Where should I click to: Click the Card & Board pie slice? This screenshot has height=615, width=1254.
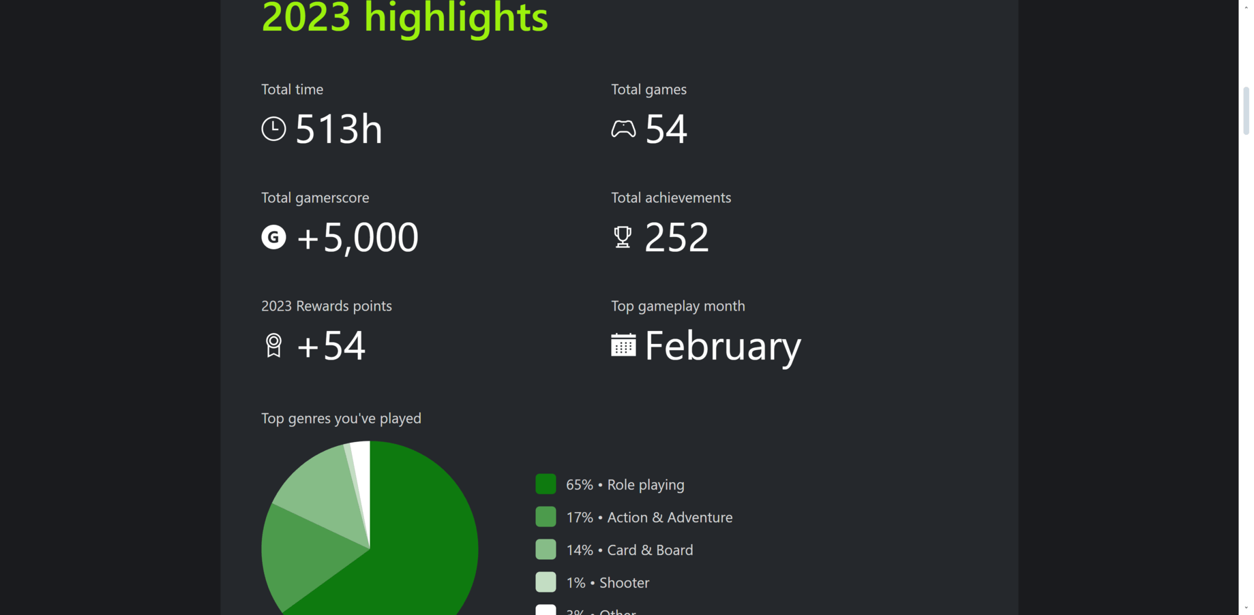tap(324, 497)
